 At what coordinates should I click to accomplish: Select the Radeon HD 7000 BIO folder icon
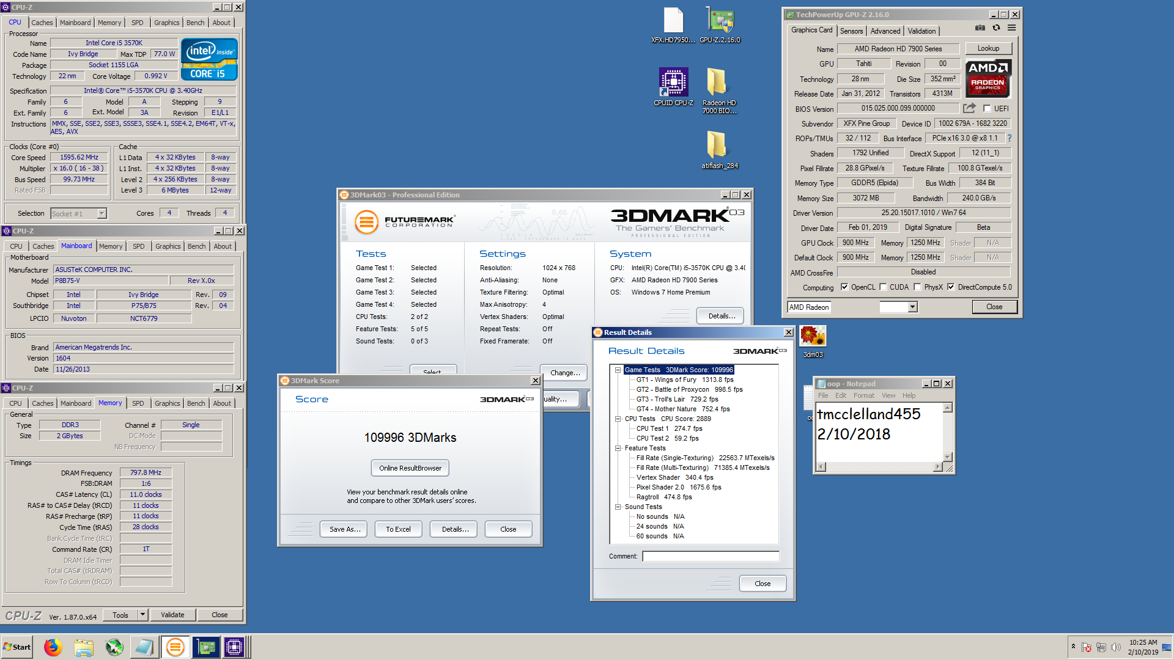point(720,90)
